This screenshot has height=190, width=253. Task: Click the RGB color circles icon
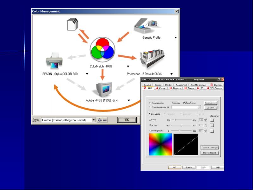click(x=102, y=50)
